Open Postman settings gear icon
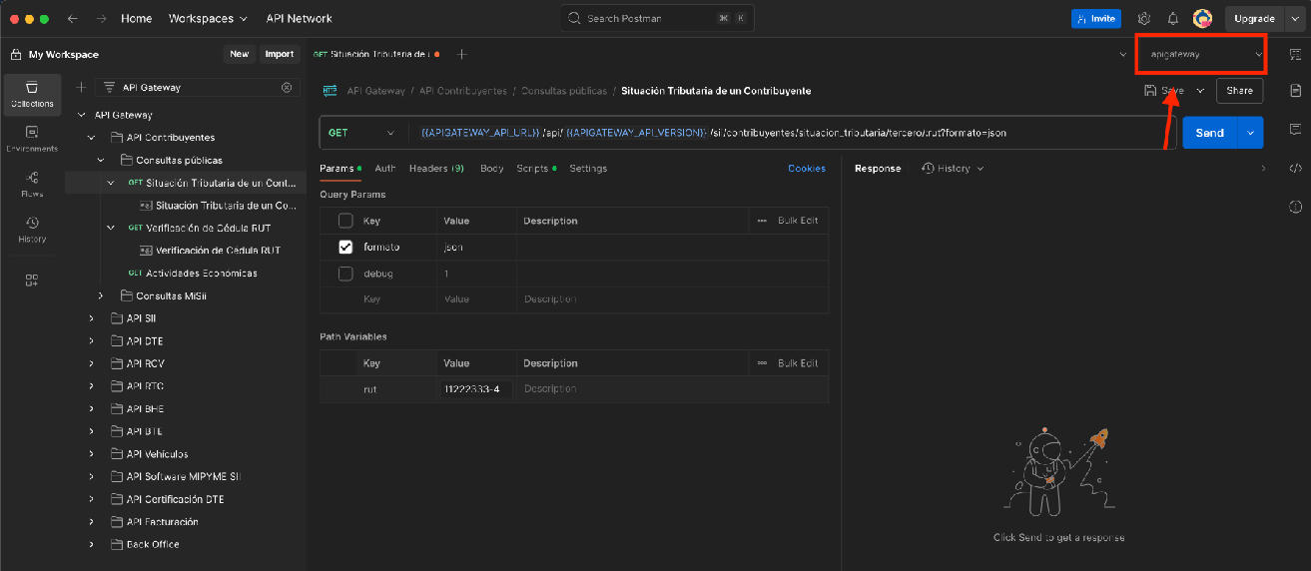This screenshot has width=1311, height=571. [1144, 18]
